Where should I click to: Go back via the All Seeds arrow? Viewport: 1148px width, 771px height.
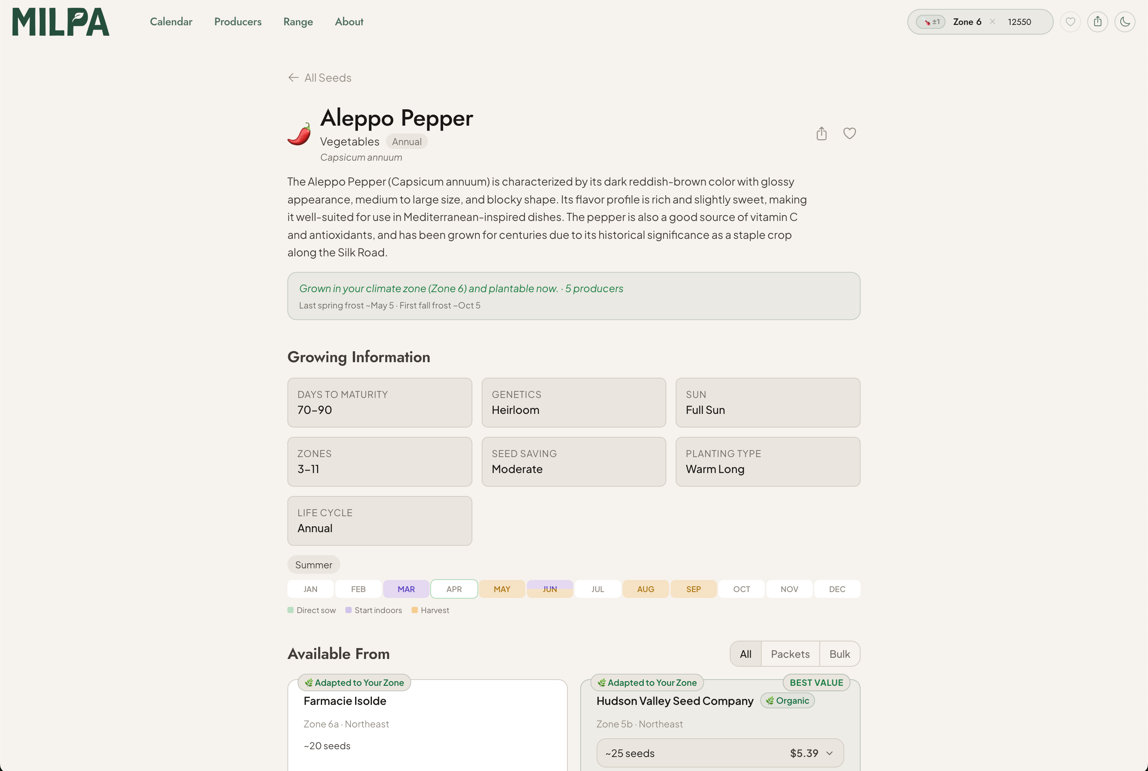point(319,78)
